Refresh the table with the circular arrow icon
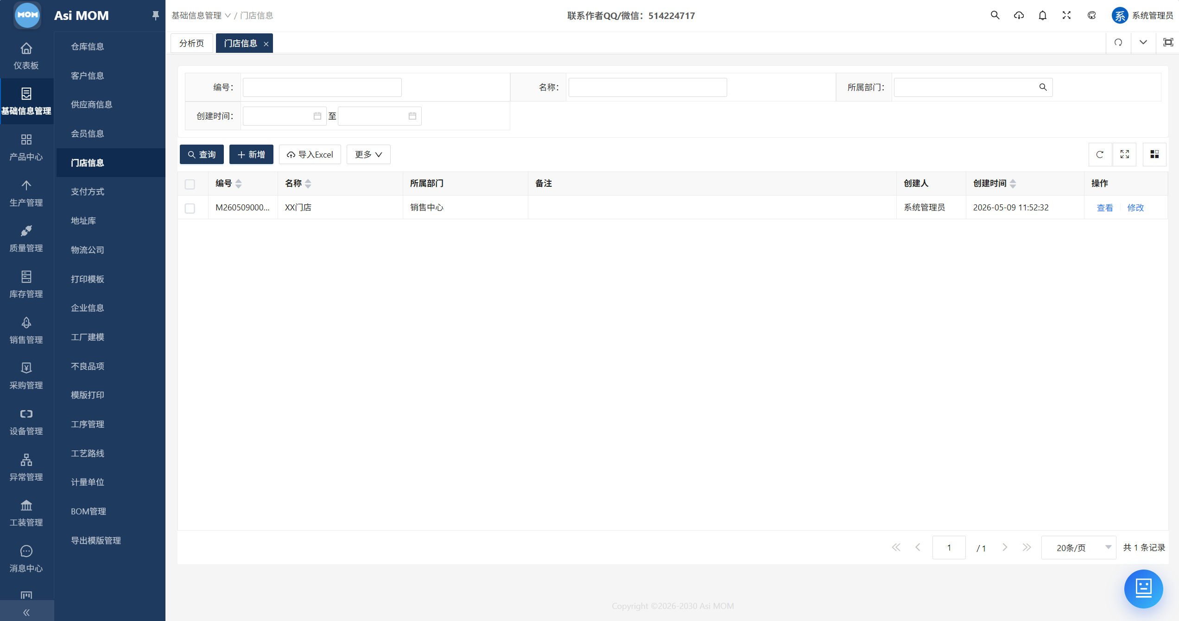This screenshot has height=621, width=1179. pos(1100,154)
